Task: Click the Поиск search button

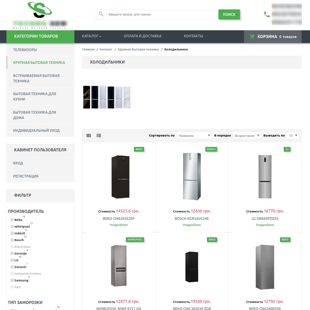Action: click(x=229, y=14)
